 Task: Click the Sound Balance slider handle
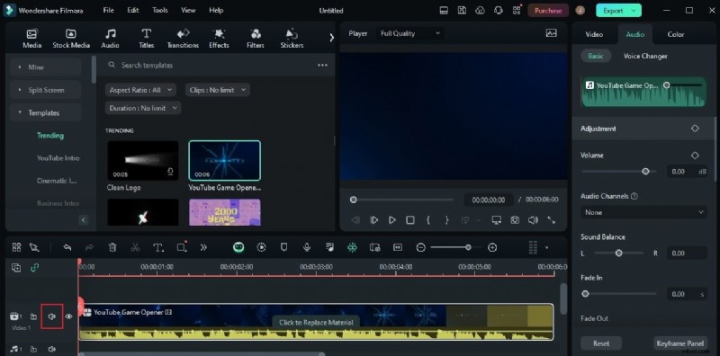click(x=619, y=254)
